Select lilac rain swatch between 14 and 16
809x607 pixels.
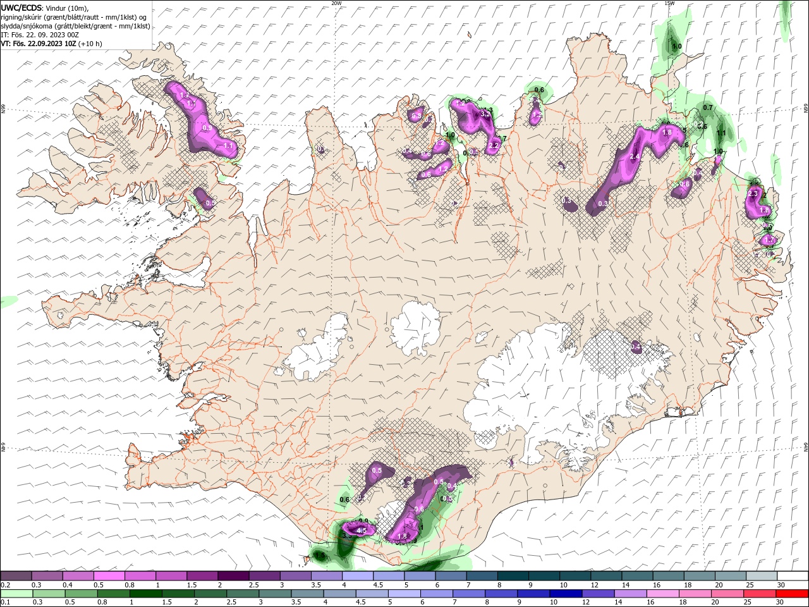pos(631,594)
